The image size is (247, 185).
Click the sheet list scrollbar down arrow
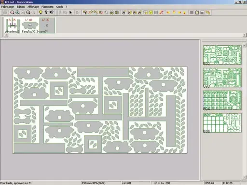[x=245, y=177]
